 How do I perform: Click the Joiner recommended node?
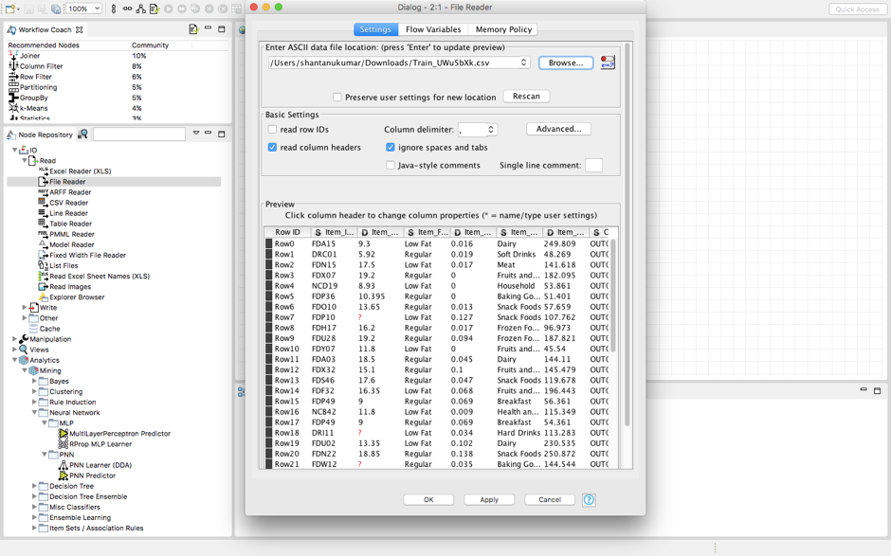click(x=29, y=56)
